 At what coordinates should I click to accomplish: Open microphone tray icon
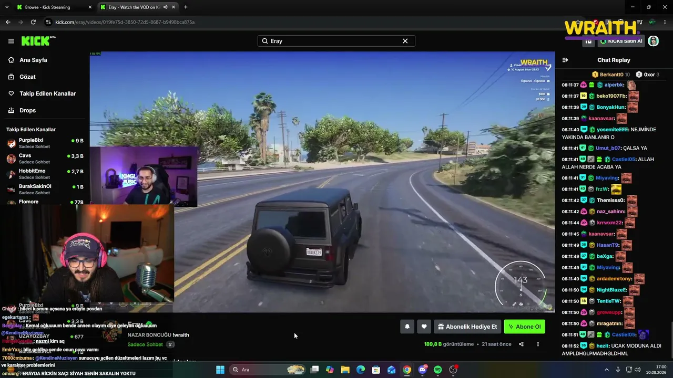pos(618,370)
